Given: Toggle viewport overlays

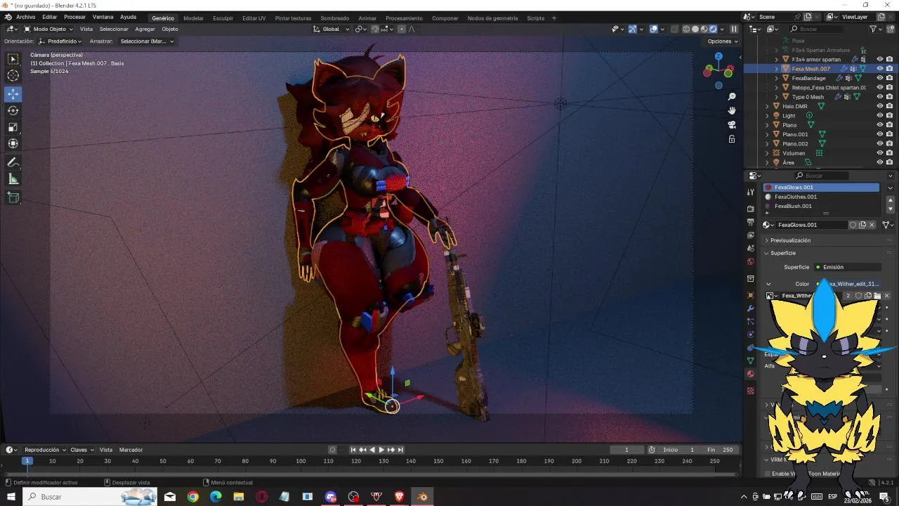Looking at the screenshot, I should click(653, 29).
